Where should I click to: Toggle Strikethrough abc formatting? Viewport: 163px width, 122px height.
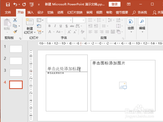pyautogui.click(x=72, y=26)
